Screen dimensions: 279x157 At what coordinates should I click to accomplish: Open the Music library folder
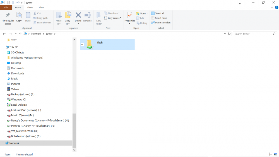point(15,79)
